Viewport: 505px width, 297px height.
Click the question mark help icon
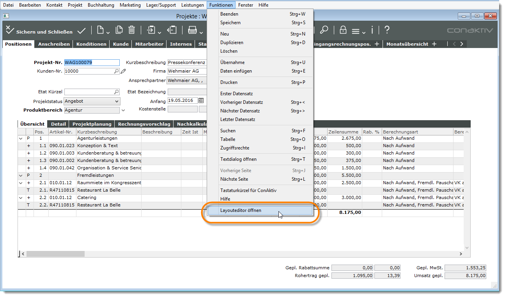[387, 30]
